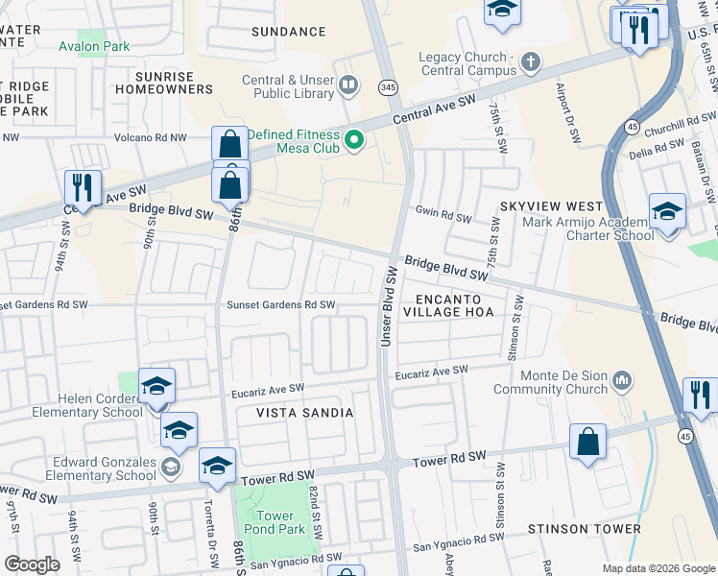This screenshot has height=576, width=718.
Task: Click the Avalon Park label
Action: [x=94, y=46]
